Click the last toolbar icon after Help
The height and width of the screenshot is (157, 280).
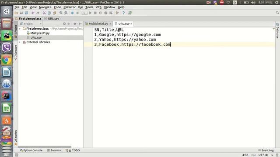click(x=130, y=13)
